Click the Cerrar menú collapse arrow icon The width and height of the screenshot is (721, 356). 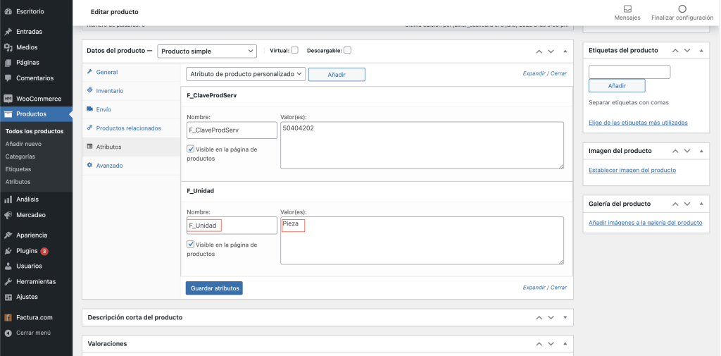point(8,333)
